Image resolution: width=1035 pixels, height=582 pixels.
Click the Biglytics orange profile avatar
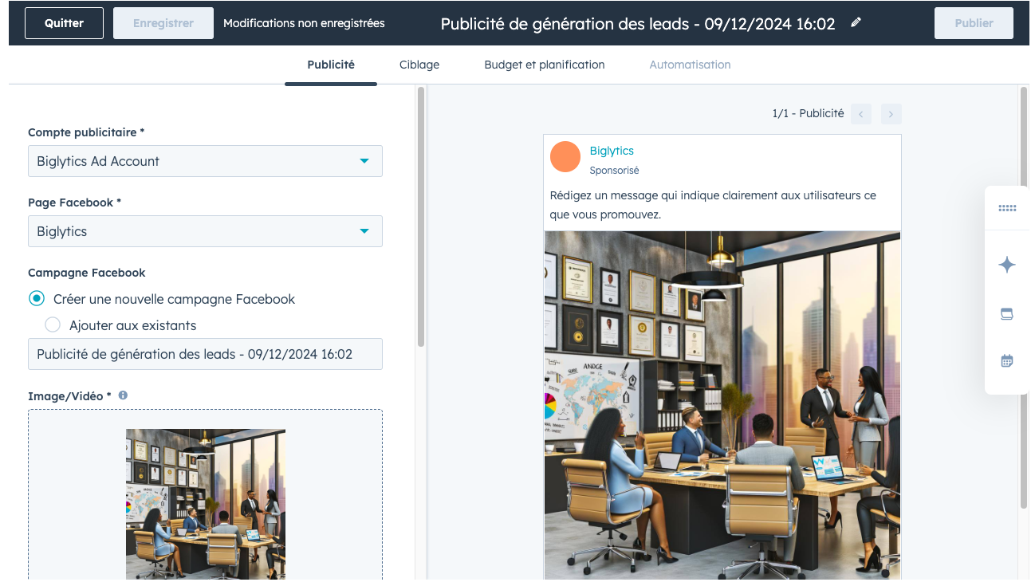(565, 157)
